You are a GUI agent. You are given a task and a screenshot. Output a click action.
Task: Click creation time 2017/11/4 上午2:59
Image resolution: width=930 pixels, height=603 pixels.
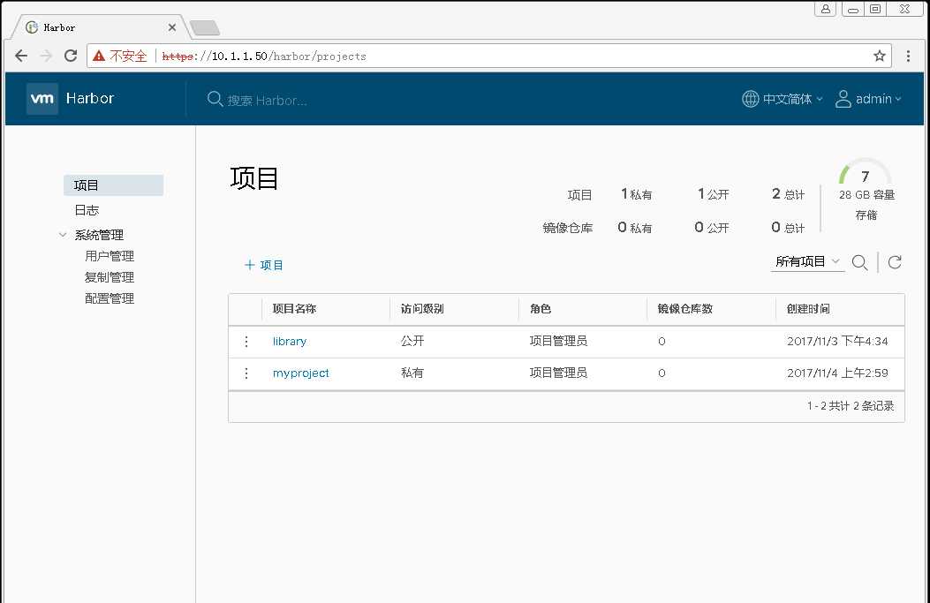pyautogui.click(x=837, y=373)
